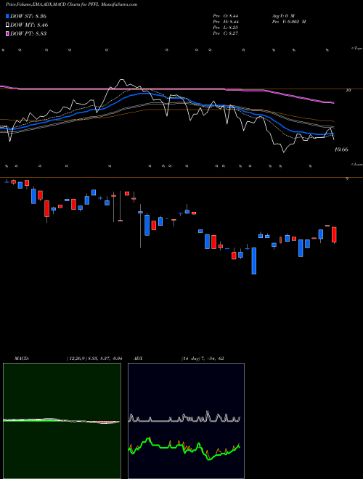This screenshot has height=479, width=363.
Task: Select the Pre O: 8.44 value
Action: [226, 16]
